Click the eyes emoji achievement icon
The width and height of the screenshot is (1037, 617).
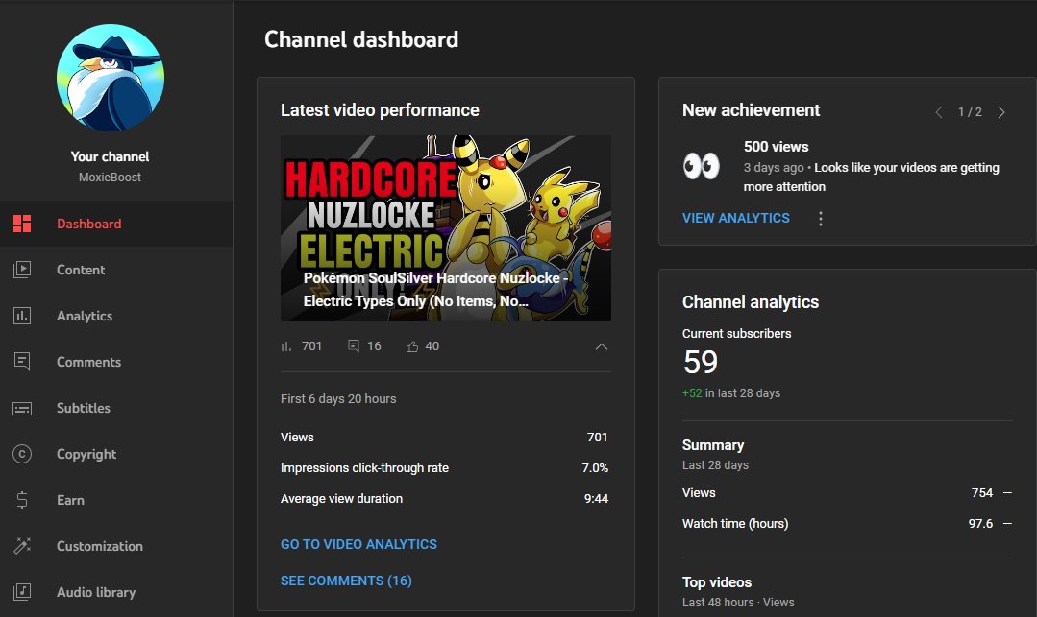(x=701, y=166)
